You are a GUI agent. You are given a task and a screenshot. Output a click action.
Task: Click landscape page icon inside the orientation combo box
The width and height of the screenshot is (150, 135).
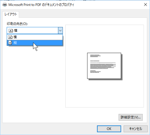click(11, 31)
